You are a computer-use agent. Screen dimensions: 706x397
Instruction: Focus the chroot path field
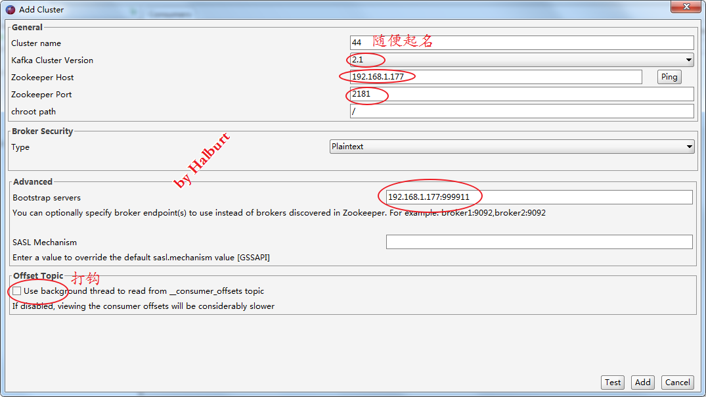tap(521, 111)
